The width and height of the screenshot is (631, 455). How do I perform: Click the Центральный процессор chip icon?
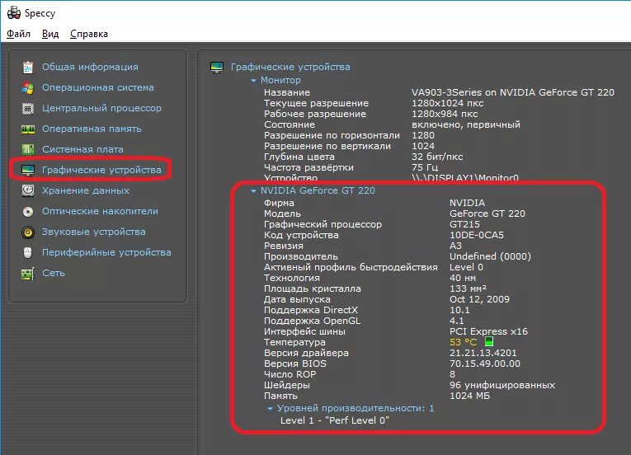[28, 108]
